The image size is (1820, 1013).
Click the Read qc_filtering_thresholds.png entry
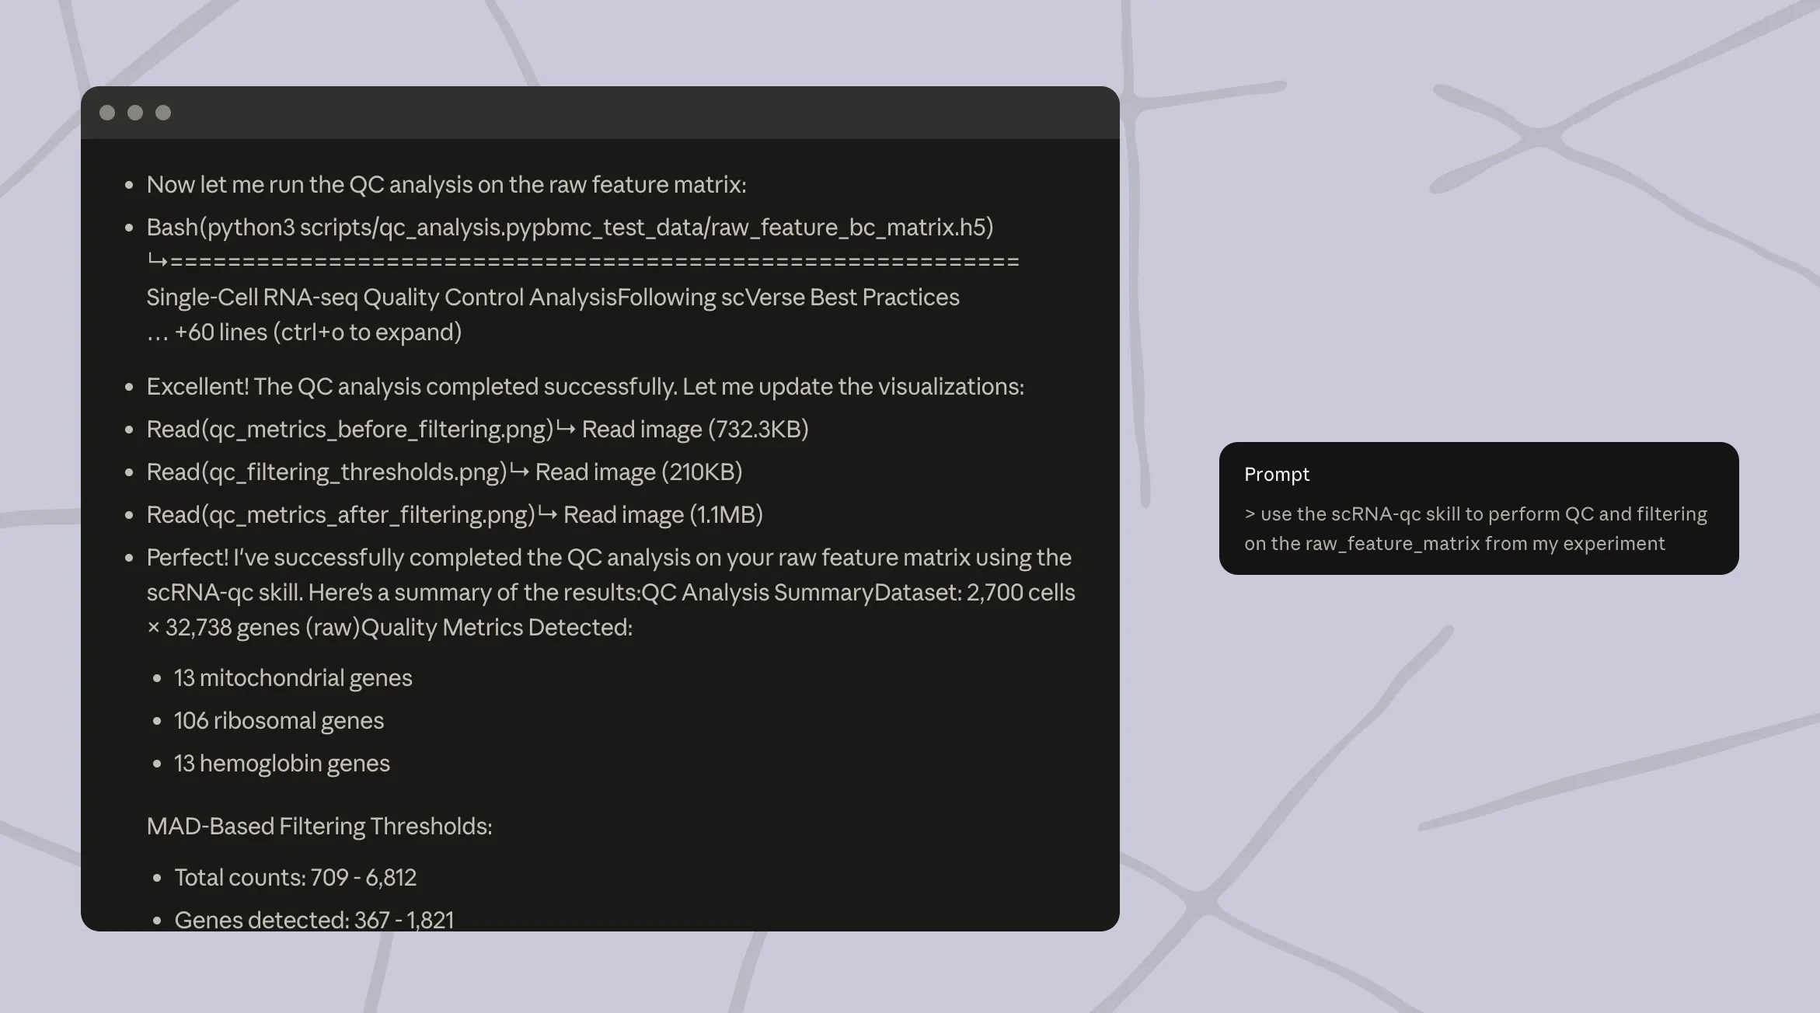326,472
